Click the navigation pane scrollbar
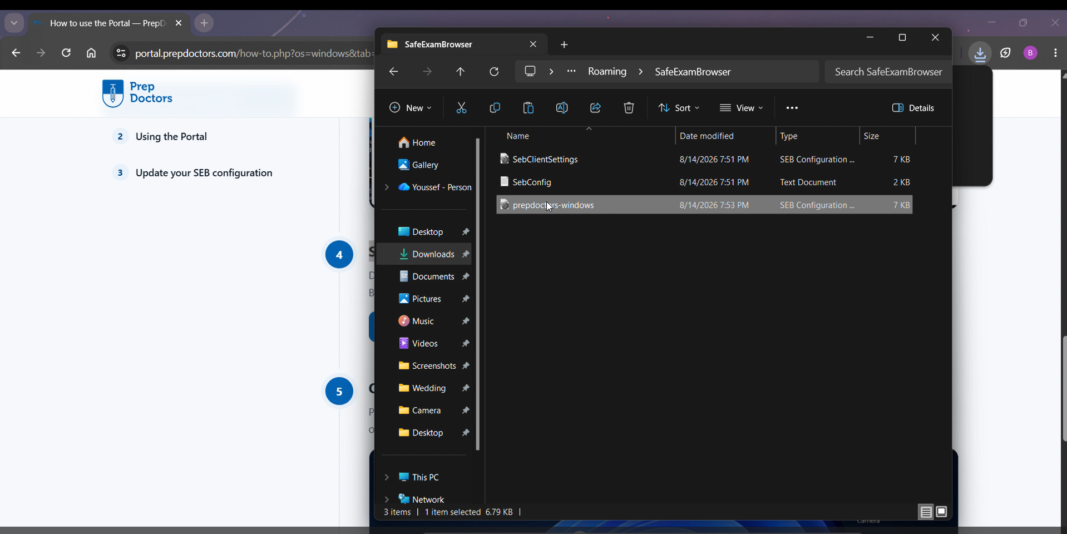 point(478,294)
